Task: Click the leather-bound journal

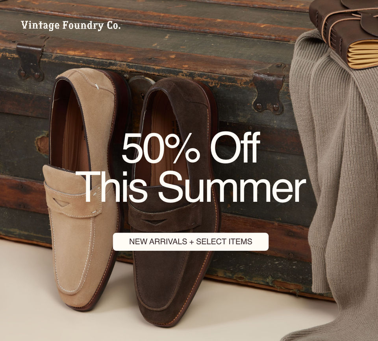Action: [x=347, y=31]
